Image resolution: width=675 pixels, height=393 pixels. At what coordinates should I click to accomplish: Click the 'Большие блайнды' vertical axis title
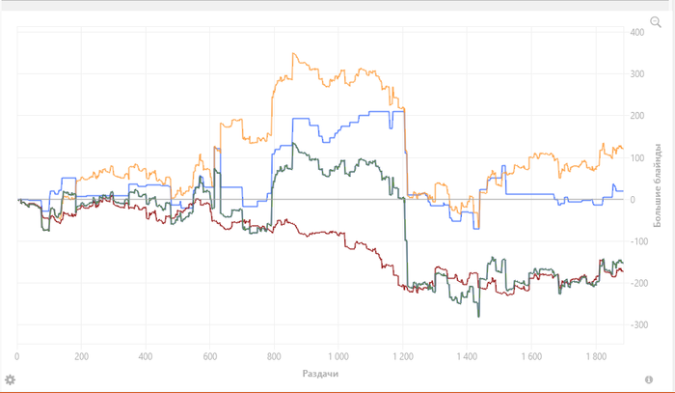[660, 185]
